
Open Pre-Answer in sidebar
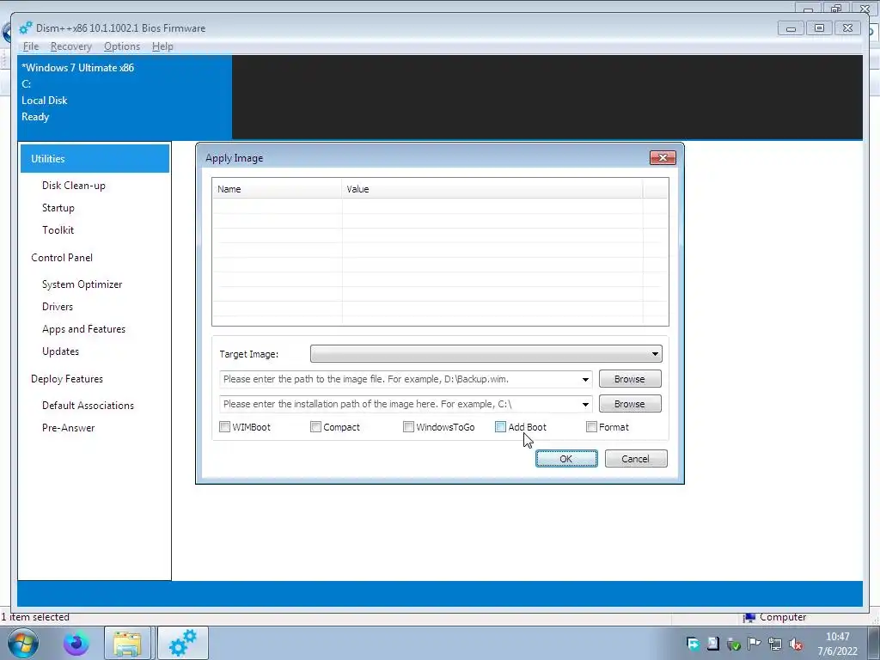coord(69,428)
